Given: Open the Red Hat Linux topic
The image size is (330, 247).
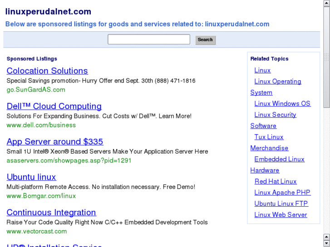Looking at the screenshot, I should [x=276, y=181].
